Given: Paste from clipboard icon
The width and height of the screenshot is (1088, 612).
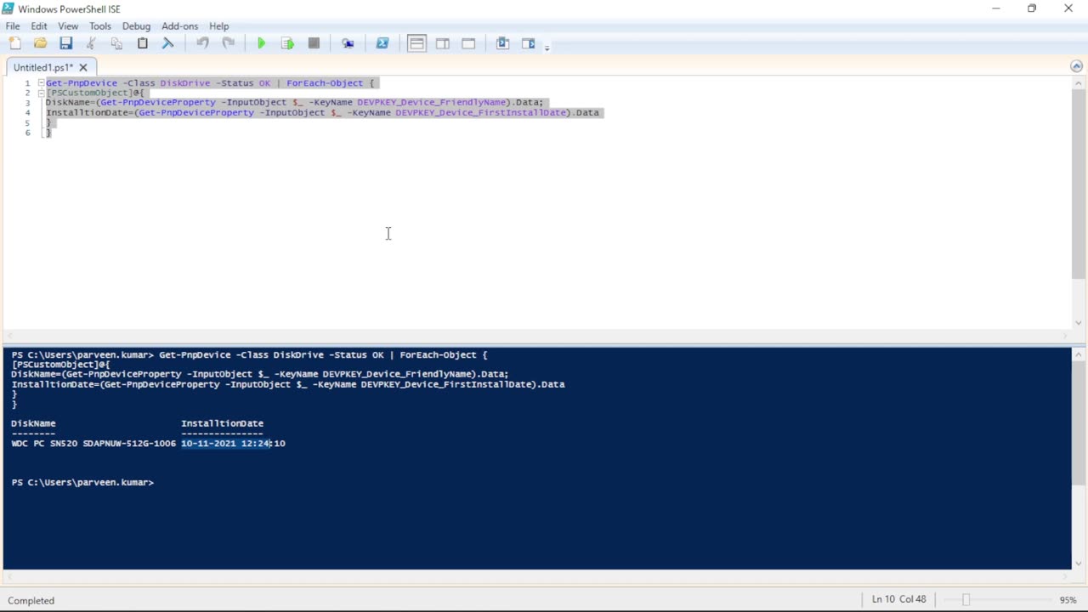Looking at the screenshot, I should tap(143, 43).
